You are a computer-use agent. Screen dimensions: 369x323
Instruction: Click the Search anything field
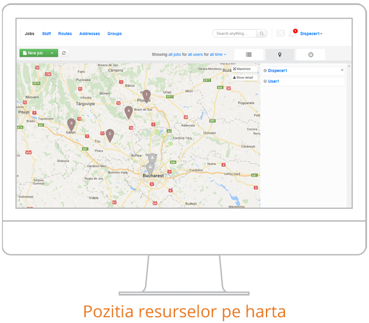click(234, 34)
